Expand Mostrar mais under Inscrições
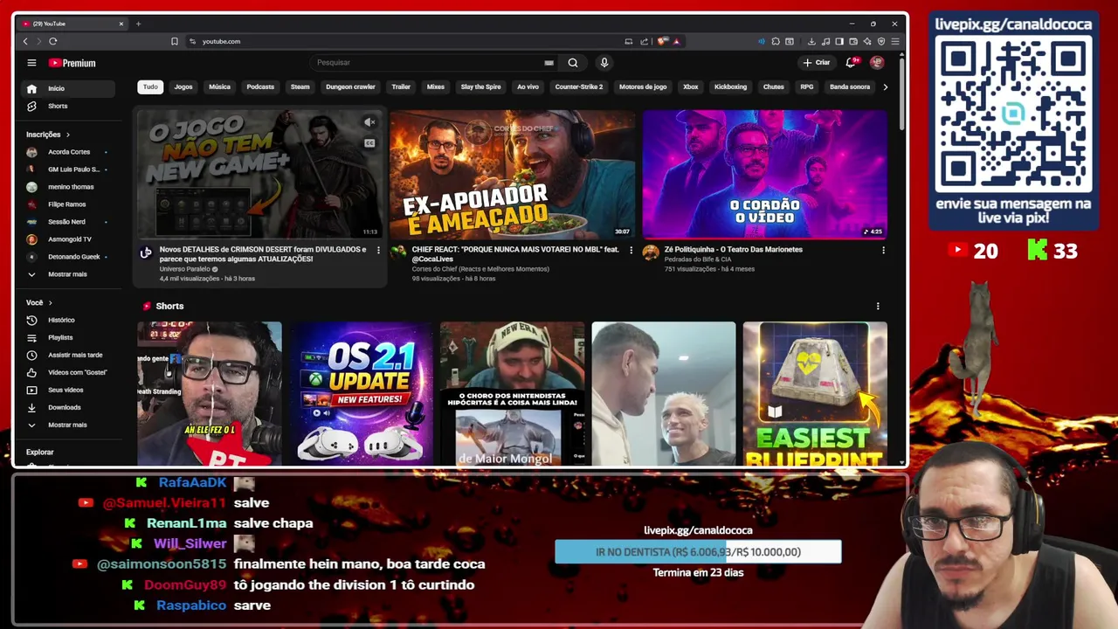Image resolution: width=1118 pixels, height=629 pixels. [68, 274]
